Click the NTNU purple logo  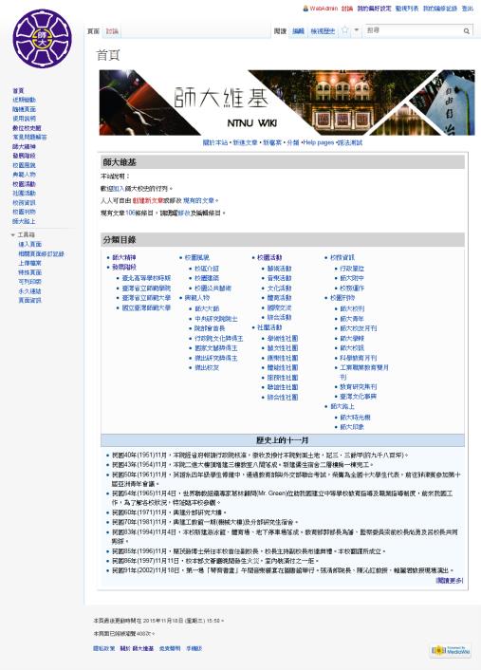click(42, 39)
